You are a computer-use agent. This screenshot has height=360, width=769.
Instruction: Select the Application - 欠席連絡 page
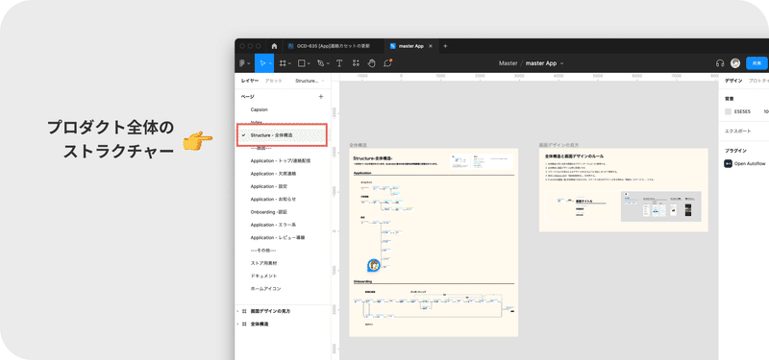tap(273, 174)
